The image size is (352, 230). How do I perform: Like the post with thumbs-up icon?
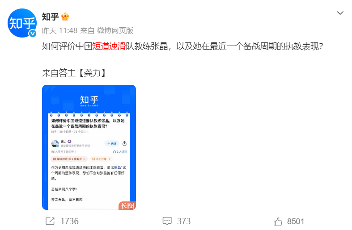pyautogui.click(x=278, y=221)
